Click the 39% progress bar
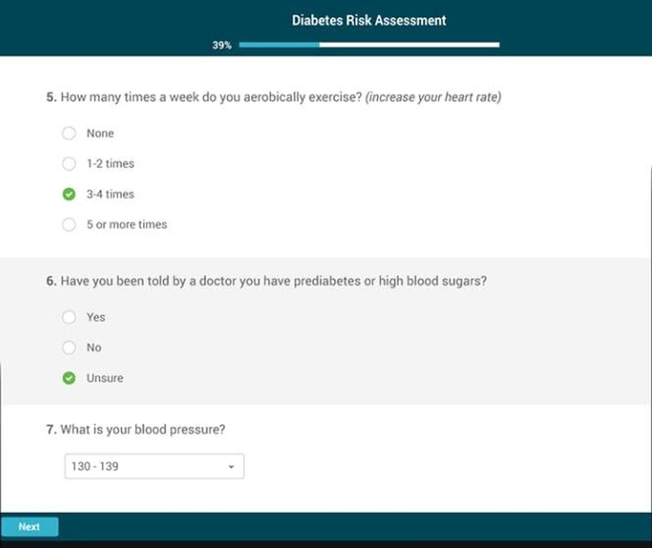 [x=369, y=44]
